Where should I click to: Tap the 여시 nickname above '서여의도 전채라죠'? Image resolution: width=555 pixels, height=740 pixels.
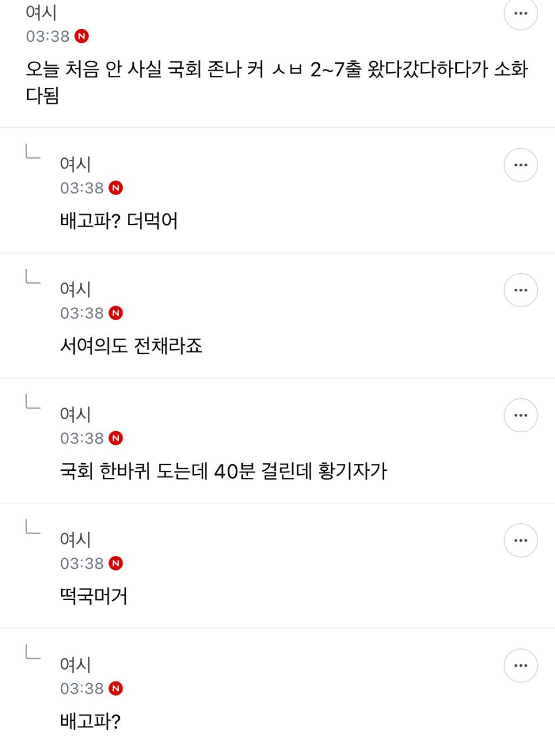click(x=75, y=289)
